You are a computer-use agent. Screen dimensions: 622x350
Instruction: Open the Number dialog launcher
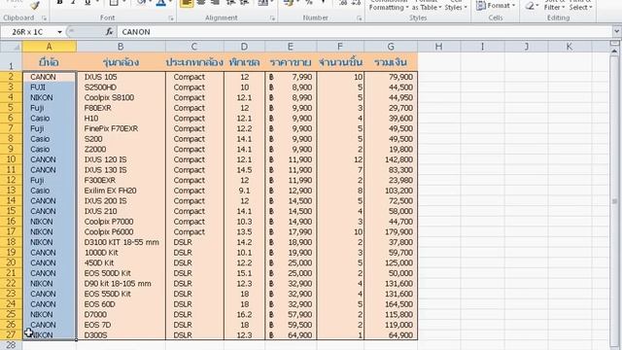(359, 18)
